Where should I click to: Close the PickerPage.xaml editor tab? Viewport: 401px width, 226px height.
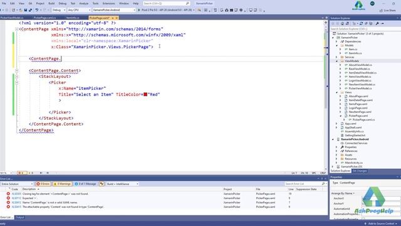[x=117, y=18]
